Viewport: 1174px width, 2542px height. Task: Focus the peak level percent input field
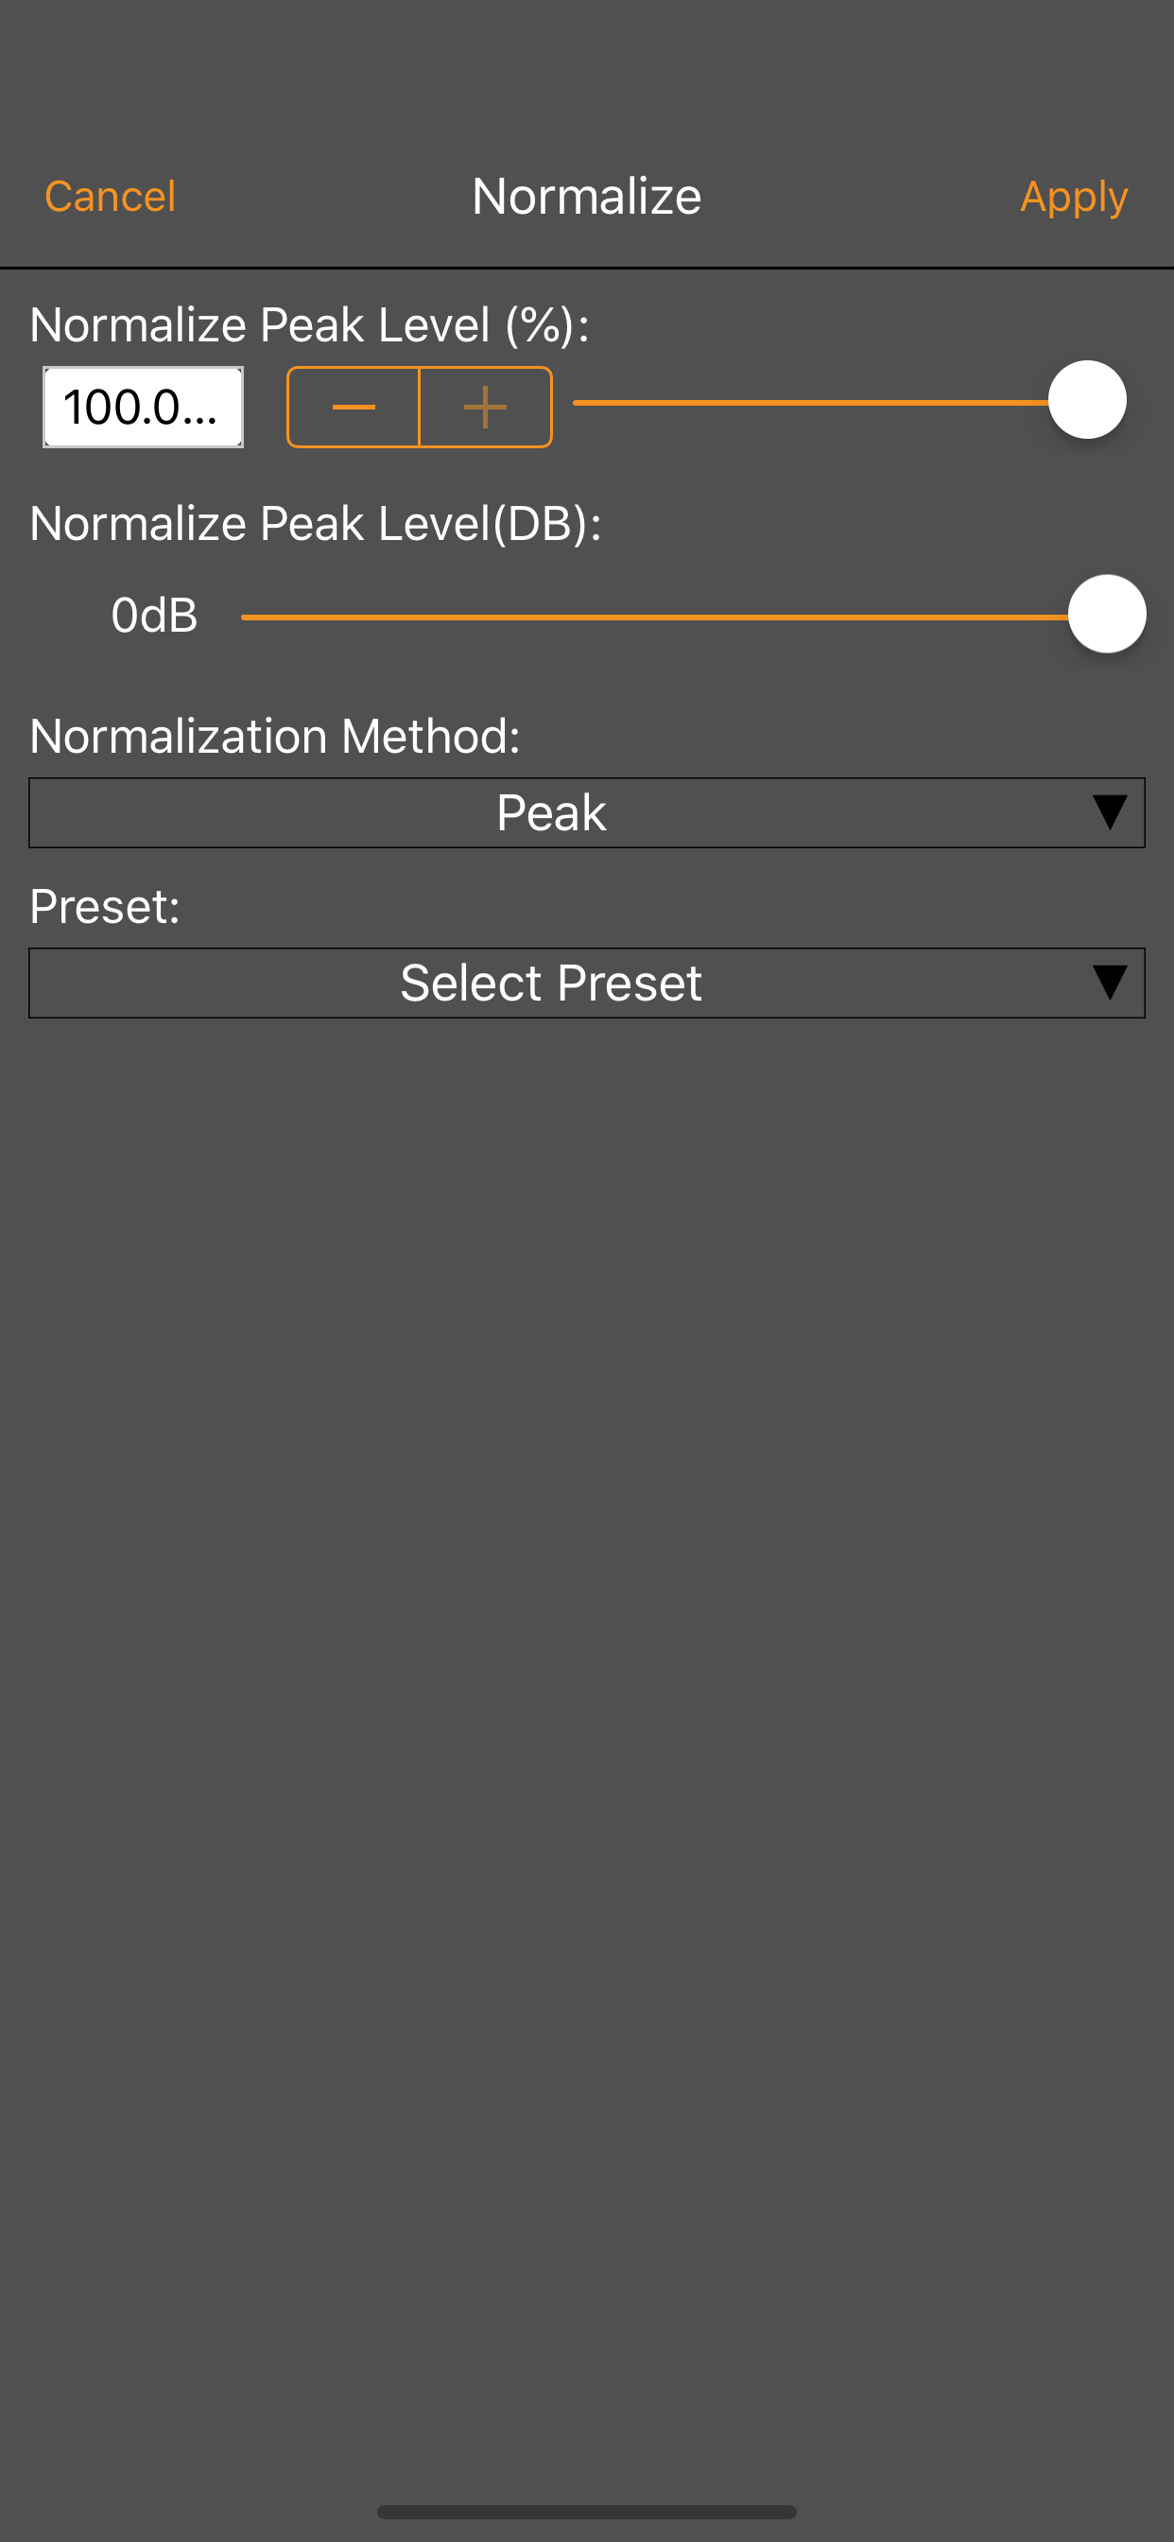pos(142,407)
